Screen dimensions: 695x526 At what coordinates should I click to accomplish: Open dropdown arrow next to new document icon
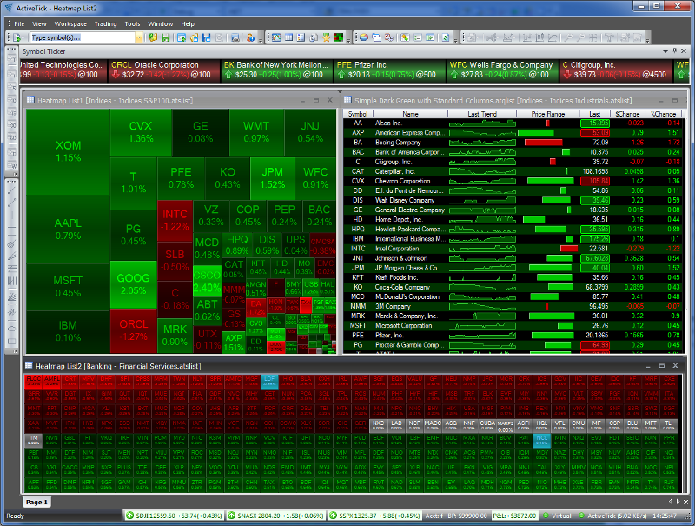point(23,37)
